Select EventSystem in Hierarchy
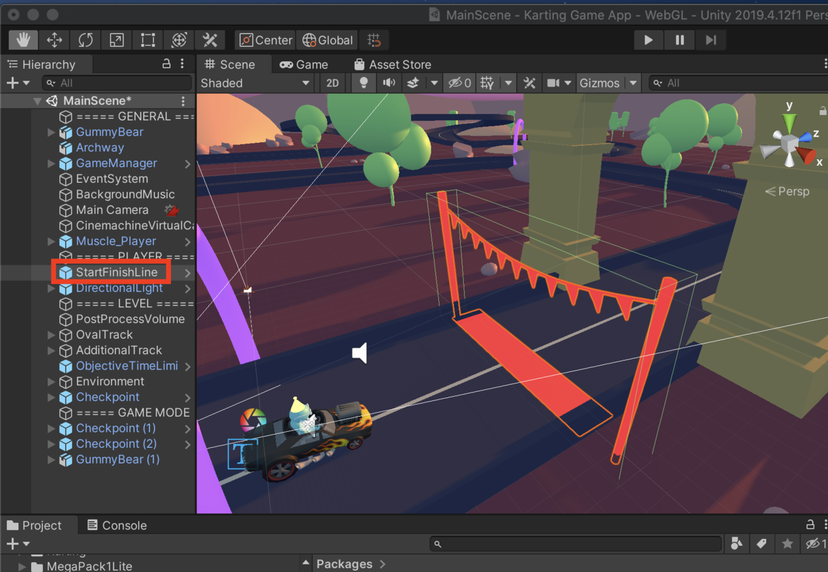Viewport: 828px width, 572px height. tap(111, 179)
